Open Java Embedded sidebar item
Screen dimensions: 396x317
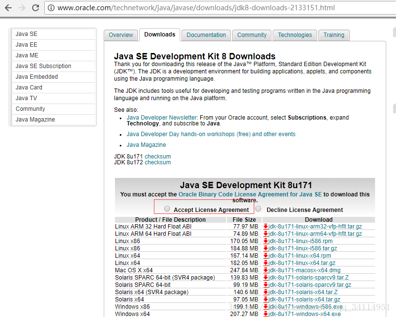pyautogui.click(x=53, y=77)
